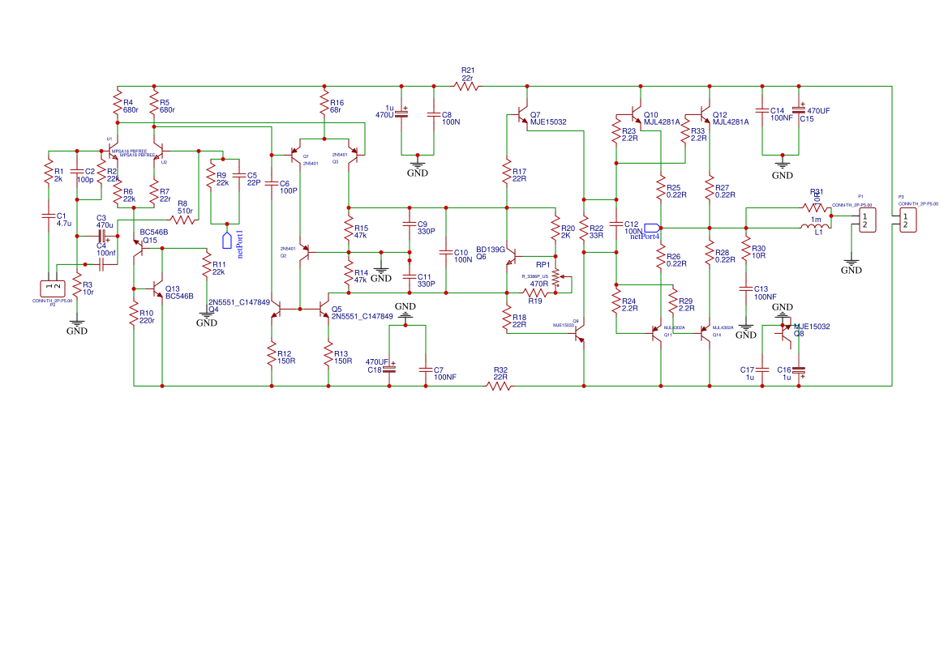Select the 'C14' designator text
This screenshot has width=948, height=671.
click(777, 110)
